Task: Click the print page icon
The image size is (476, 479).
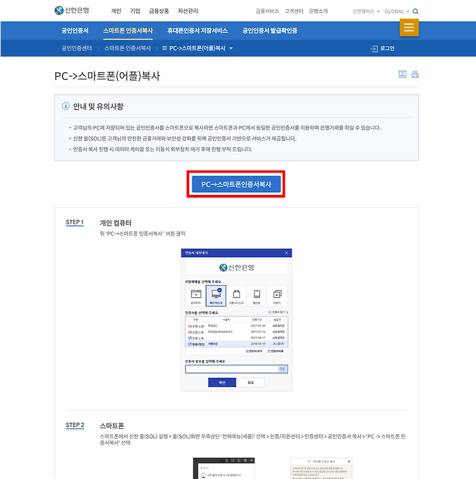Action: [415, 74]
